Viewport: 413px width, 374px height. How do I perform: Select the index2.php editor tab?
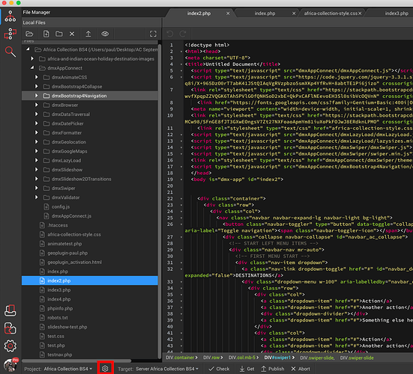point(199,13)
